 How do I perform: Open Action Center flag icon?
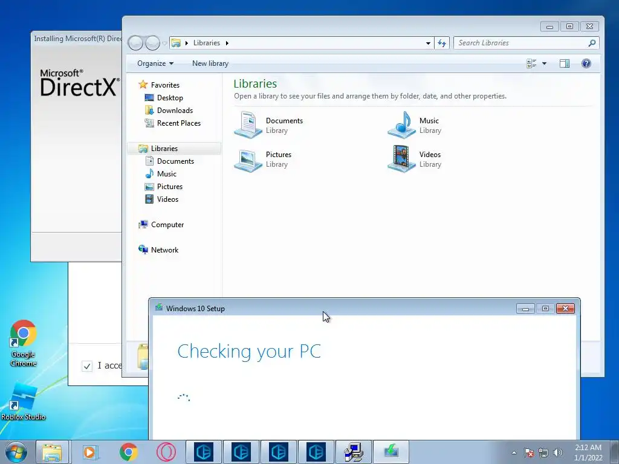click(529, 453)
